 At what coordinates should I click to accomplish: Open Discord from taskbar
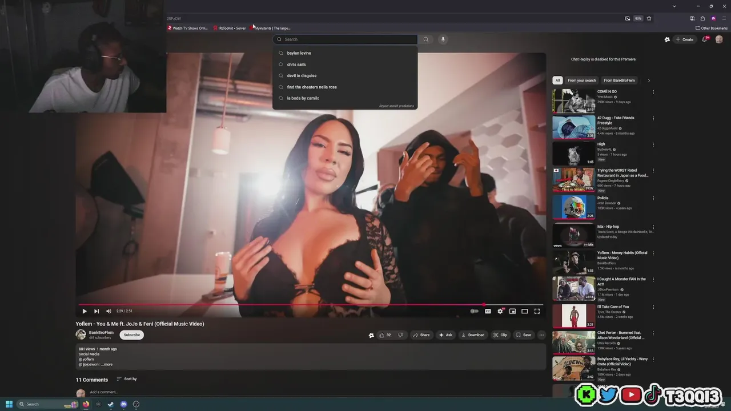click(x=123, y=404)
